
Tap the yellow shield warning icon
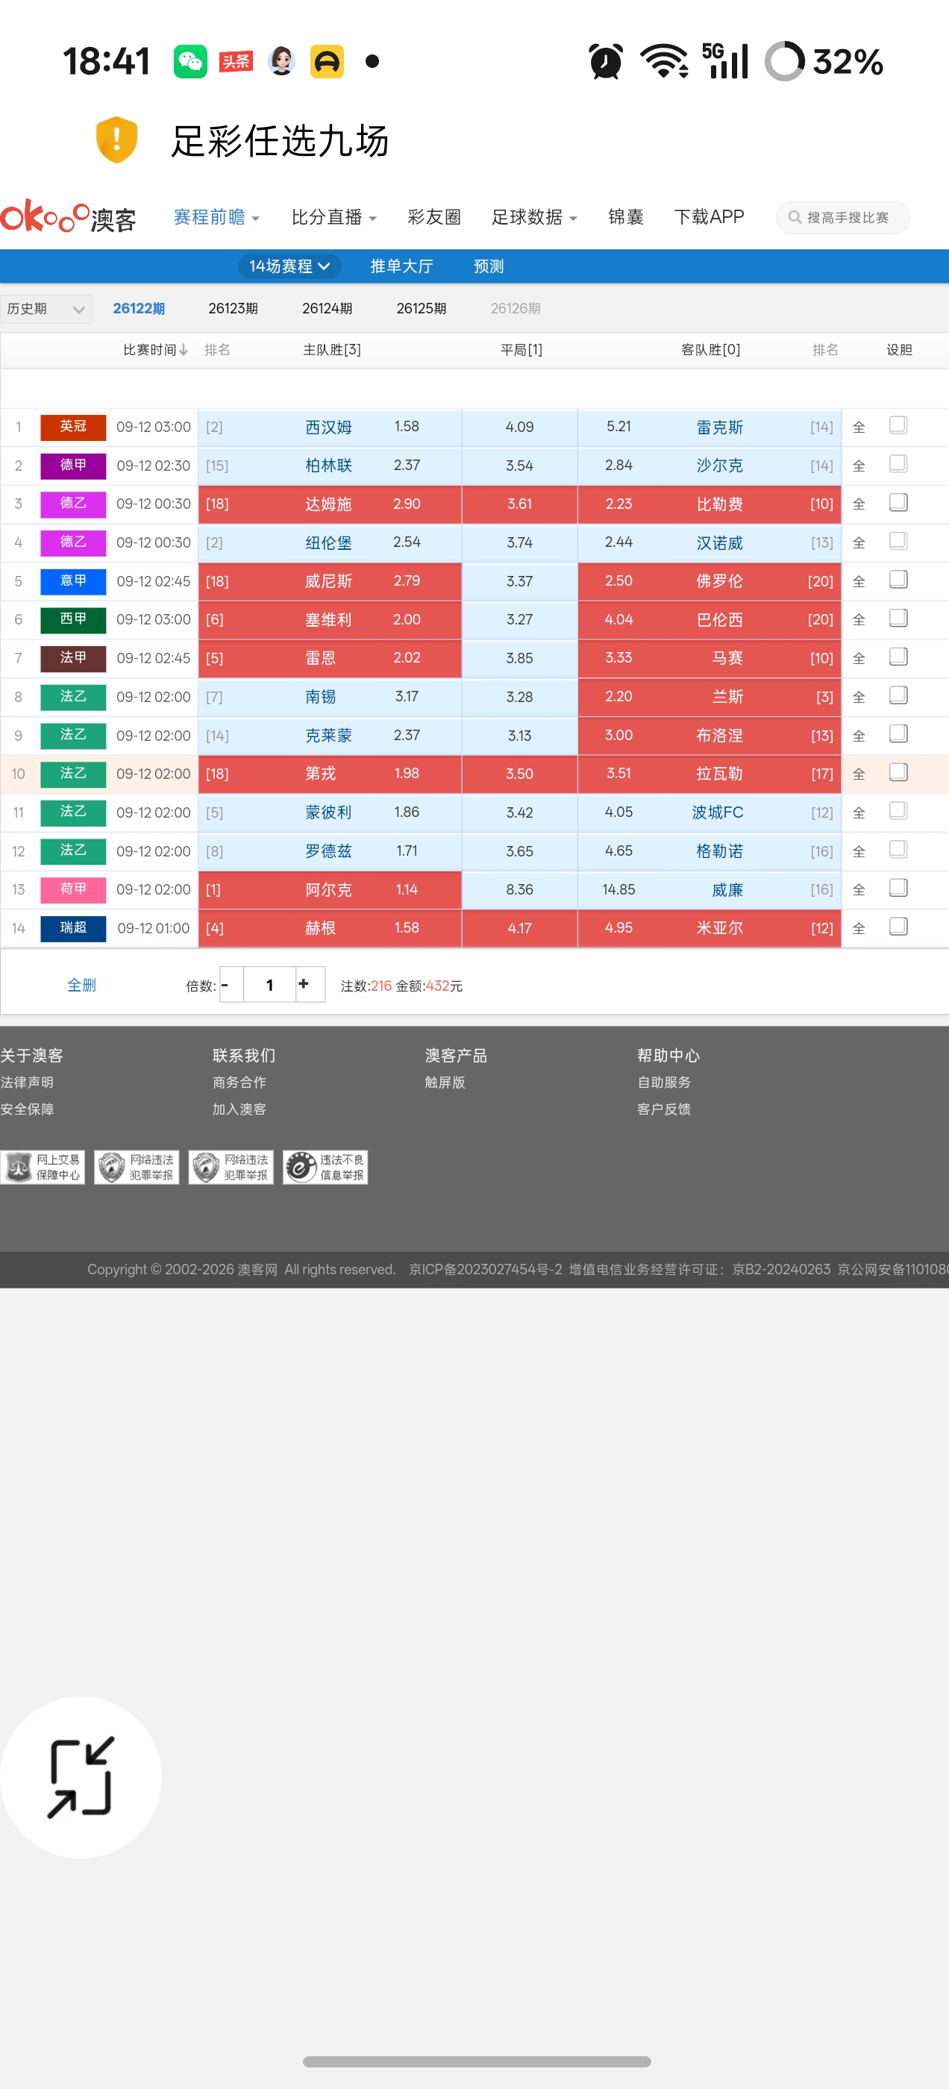pyautogui.click(x=117, y=140)
